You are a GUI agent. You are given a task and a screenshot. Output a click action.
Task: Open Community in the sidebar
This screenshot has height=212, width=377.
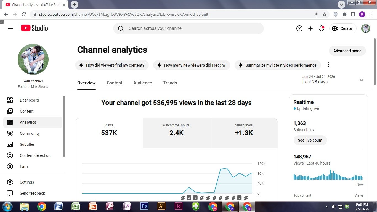coord(33,133)
